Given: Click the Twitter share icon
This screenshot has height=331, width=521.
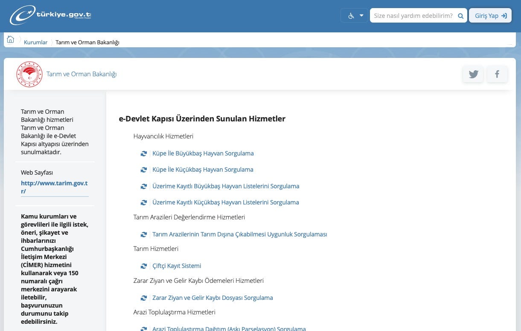Looking at the screenshot, I should (473, 74).
